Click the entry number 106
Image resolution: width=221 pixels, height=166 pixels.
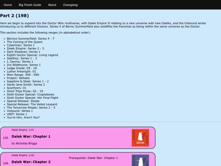(6, 163)
